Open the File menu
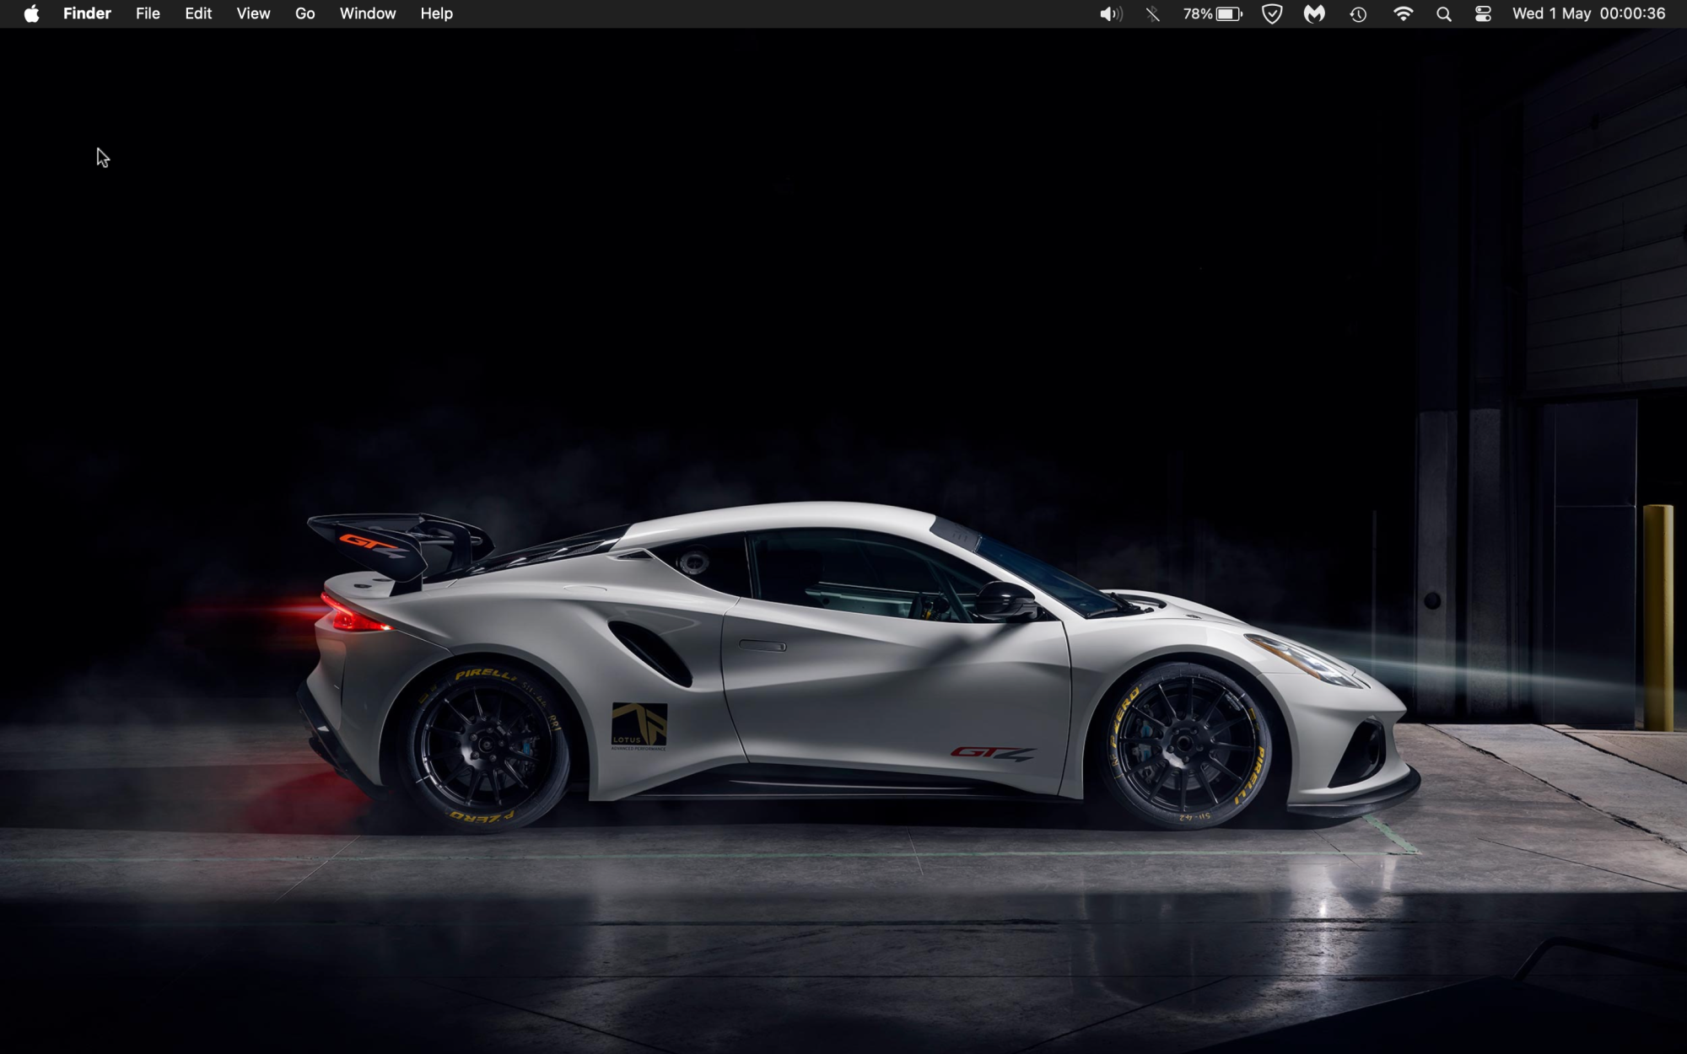 pyautogui.click(x=148, y=13)
